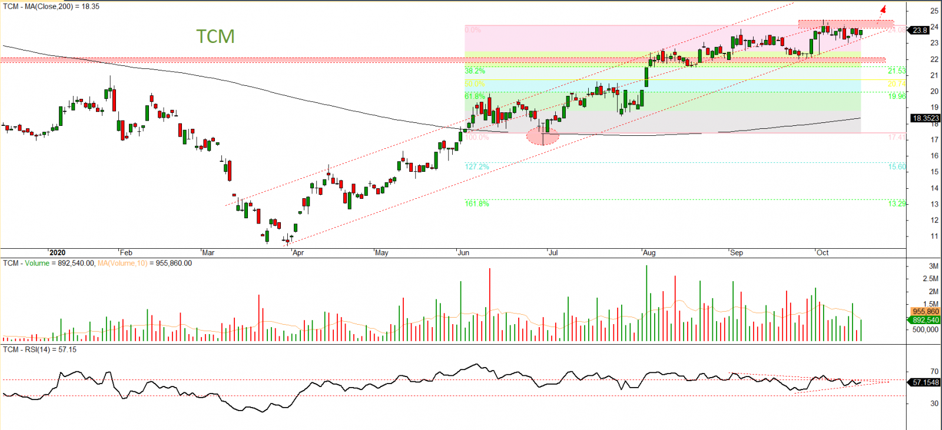This screenshot has height=430, width=942.
Task: Select the 'MA(Volume,10)' orange legend text
Action: [122, 263]
